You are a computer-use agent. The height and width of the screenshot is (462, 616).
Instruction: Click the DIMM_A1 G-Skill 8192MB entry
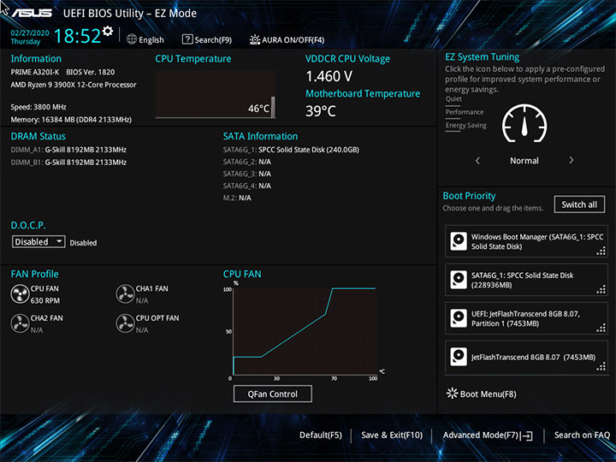[68, 150]
